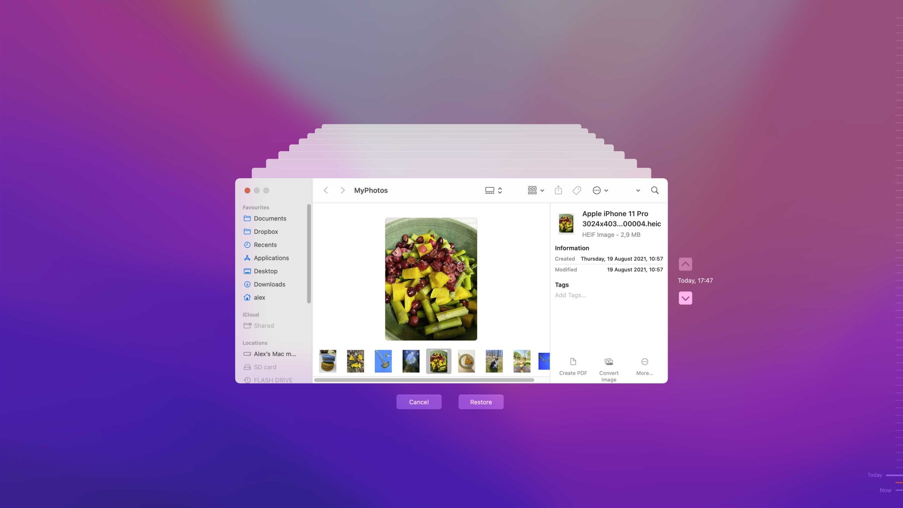Navigate forward using the arrow button
The width and height of the screenshot is (903, 508).
coord(342,190)
